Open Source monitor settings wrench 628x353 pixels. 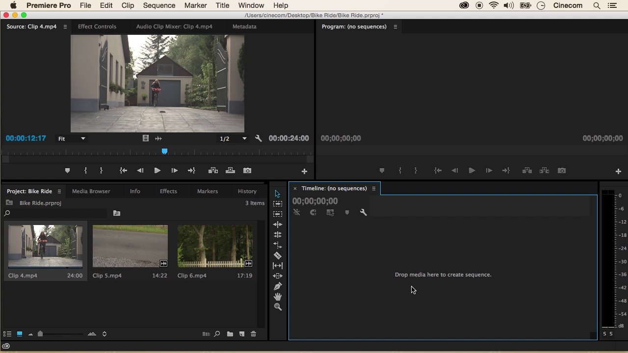coord(259,138)
